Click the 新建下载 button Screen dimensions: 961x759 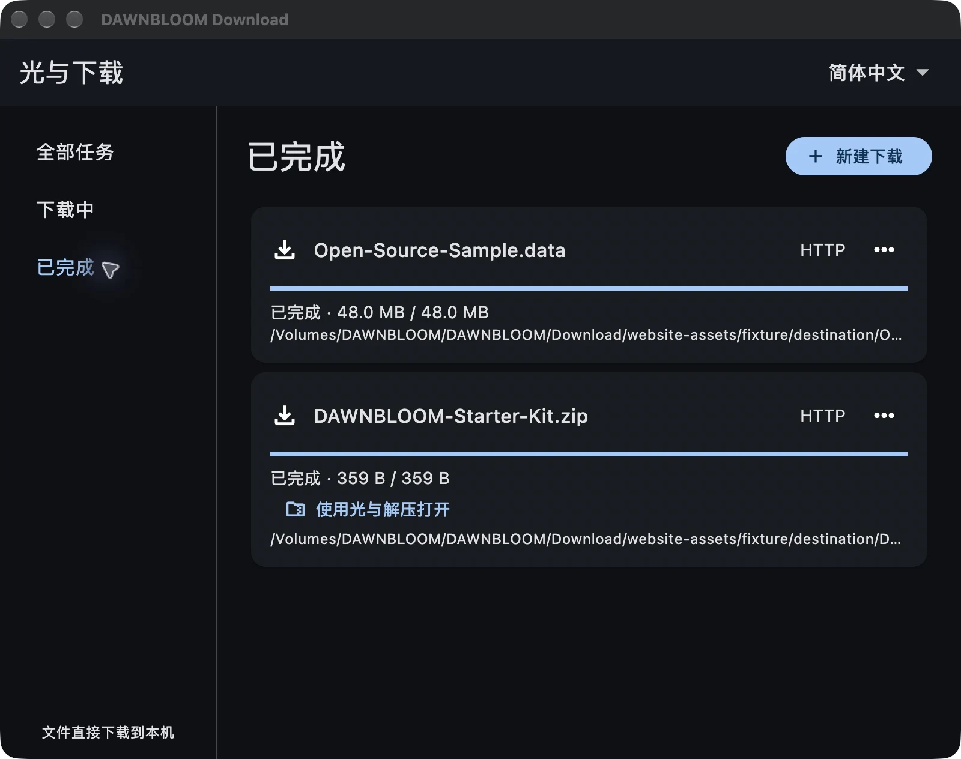tap(858, 156)
